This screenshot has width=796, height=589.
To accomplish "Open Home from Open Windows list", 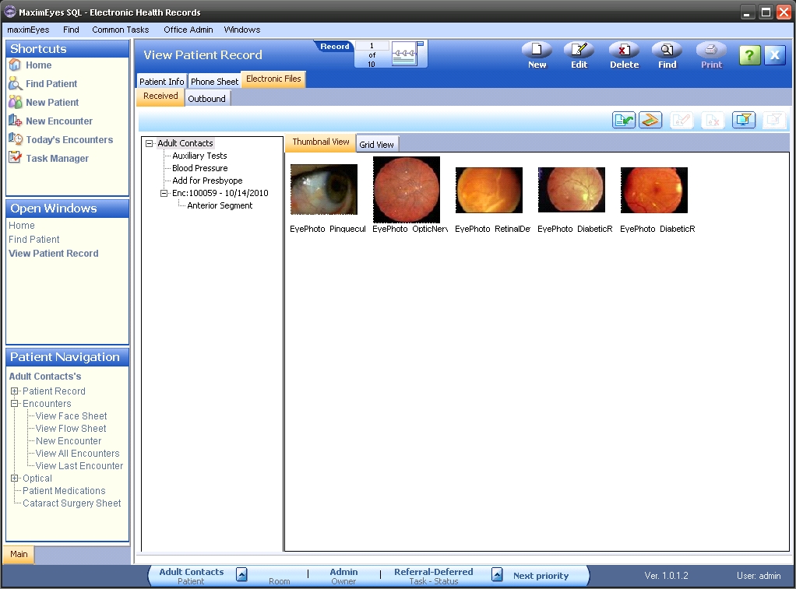I will (22, 225).
